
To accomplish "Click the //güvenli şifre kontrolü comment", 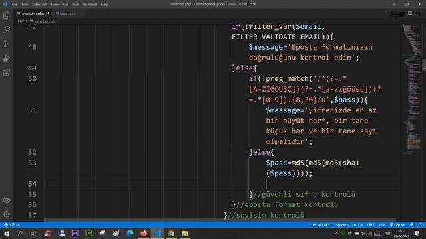I will pyautogui.click(x=304, y=194).
